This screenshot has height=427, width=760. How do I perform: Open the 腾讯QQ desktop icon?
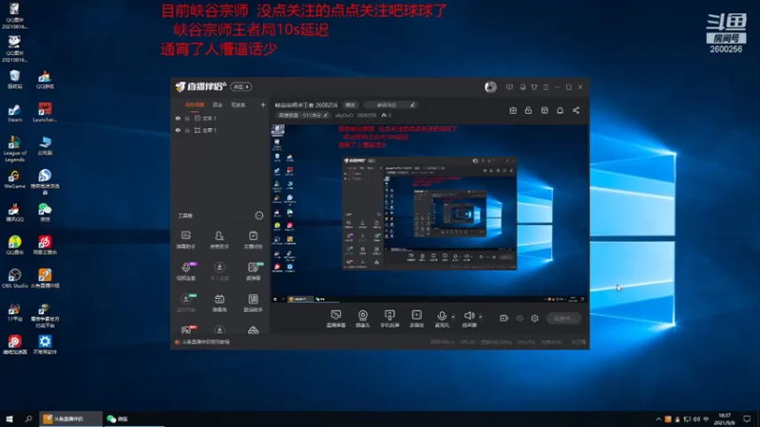coord(14,212)
